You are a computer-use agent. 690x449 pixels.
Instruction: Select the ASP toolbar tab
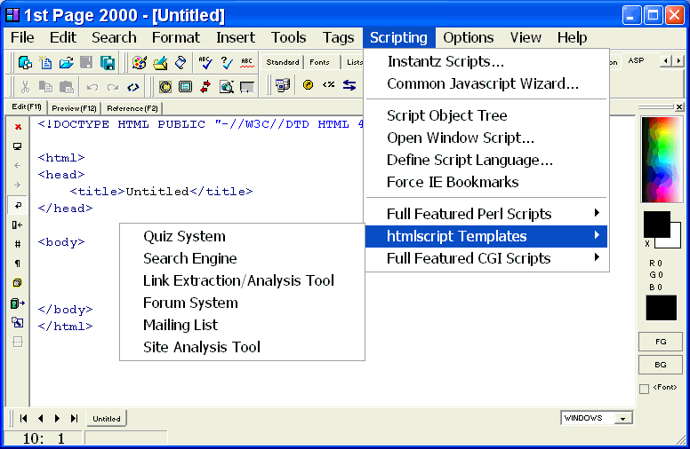coord(636,60)
